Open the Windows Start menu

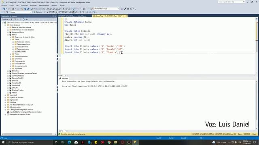pyautogui.click(x=3, y=142)
